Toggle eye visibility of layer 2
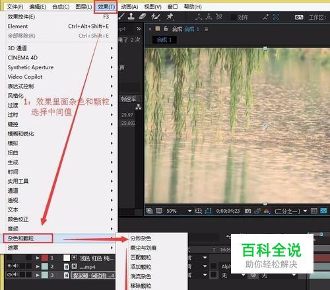This screenshot has height=290, width=330. (9, 266)
